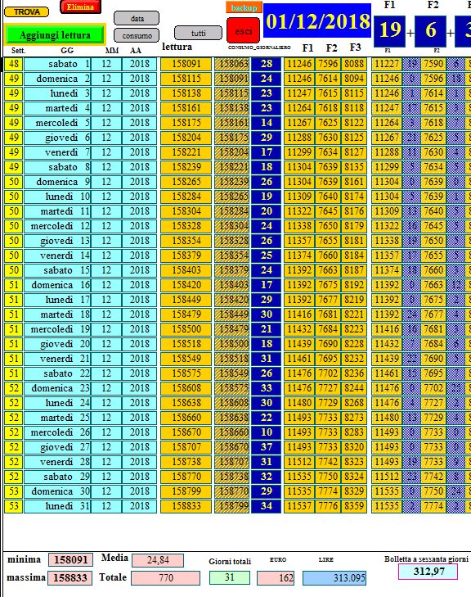Screen dimensions: 471x597
Task: Click the orange backup button
Action: pos(244,7)
